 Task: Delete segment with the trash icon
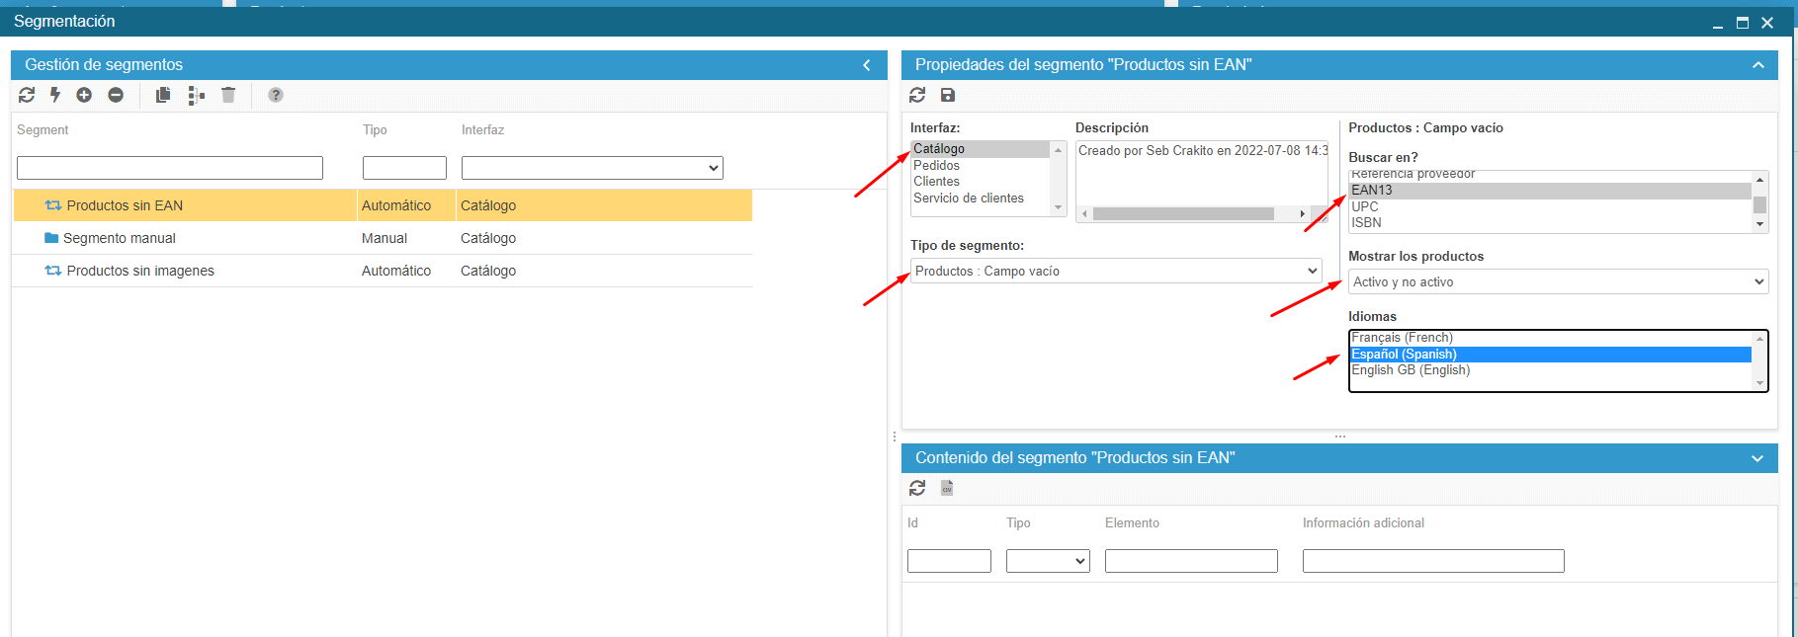point(228,95)
